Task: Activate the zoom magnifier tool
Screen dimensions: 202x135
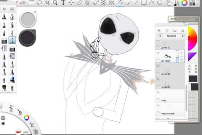Action: pyautogui.click(x=55, y=3)
